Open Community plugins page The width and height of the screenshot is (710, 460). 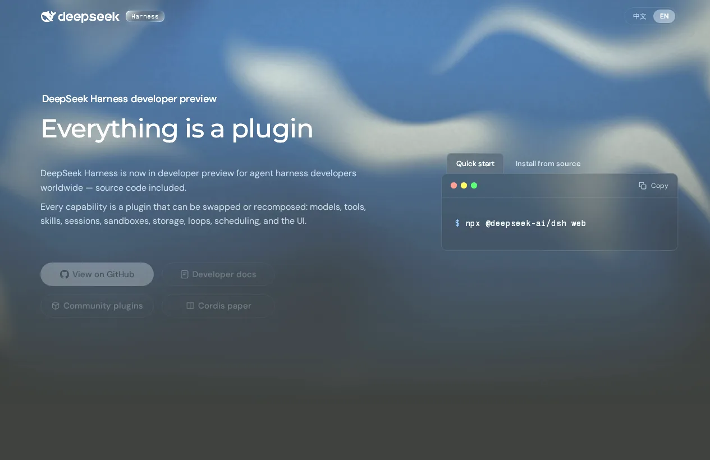(x=97, y=306)
